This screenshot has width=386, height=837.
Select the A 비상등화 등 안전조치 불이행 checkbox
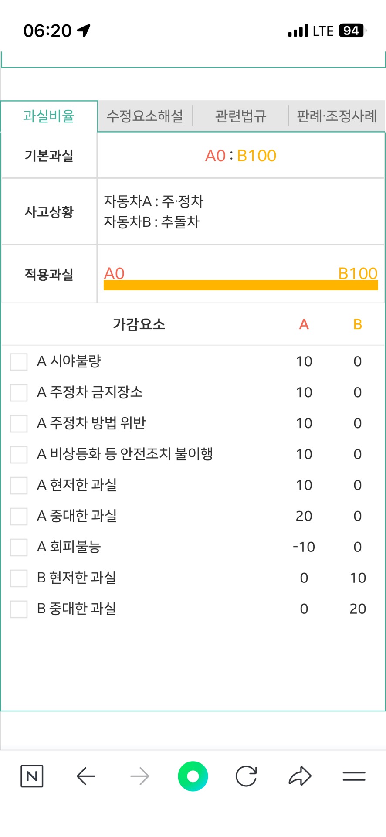[19, 454]
